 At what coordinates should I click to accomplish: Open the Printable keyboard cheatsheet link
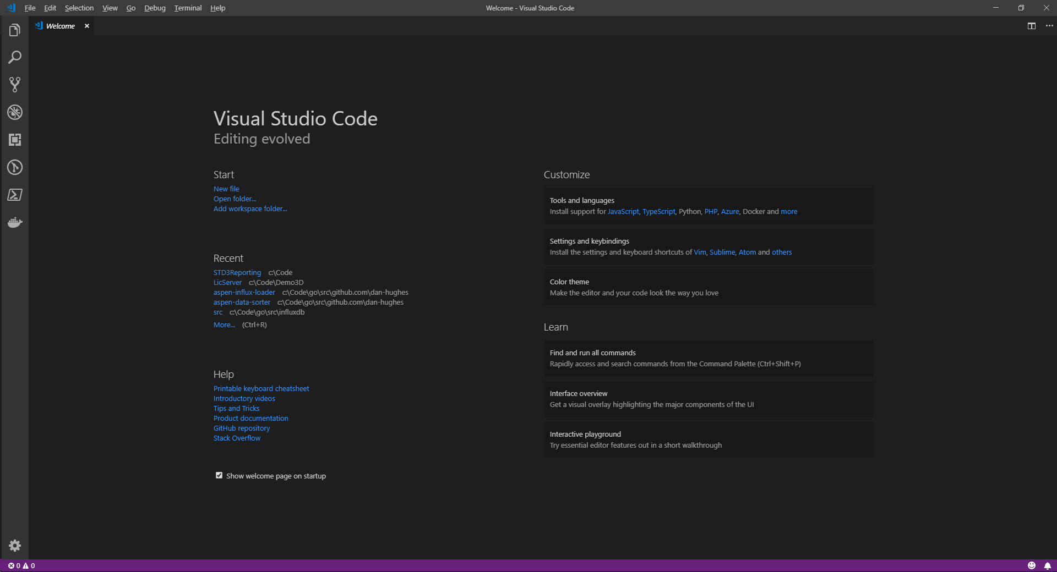pos(261,388)
